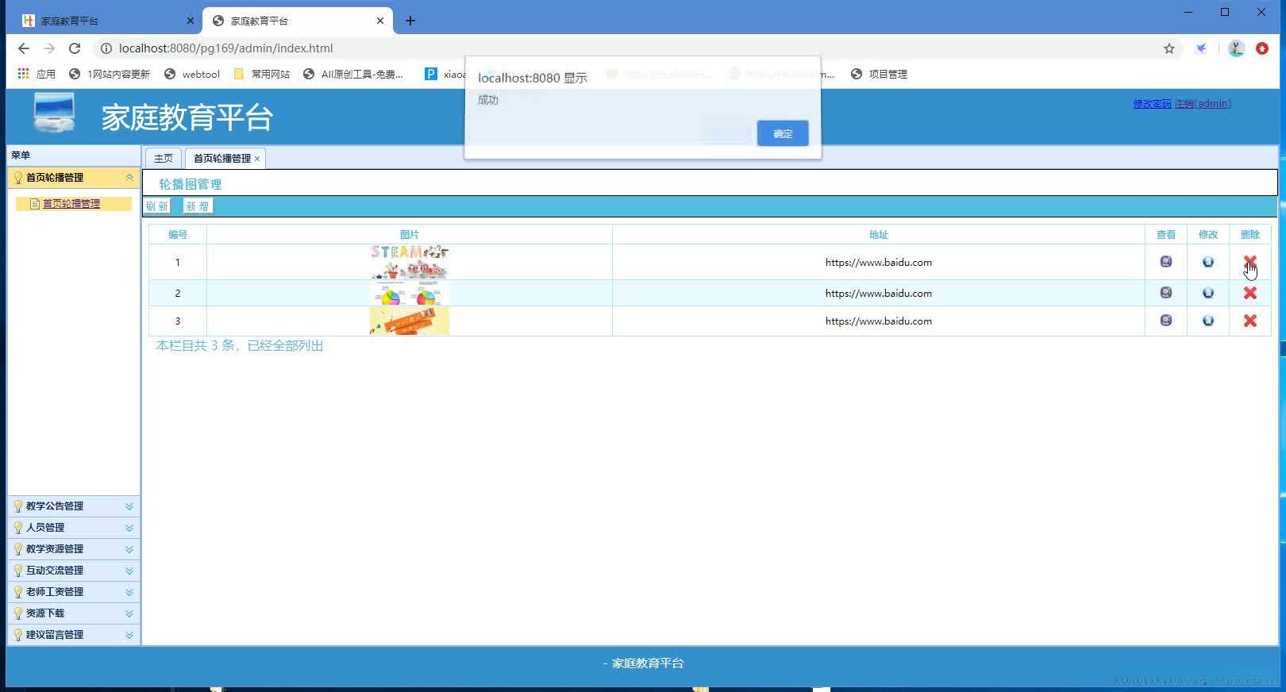The width and height of the screenshot is (1286, 692).
Task: Click the red update notification icon
Action: (x=1262, y=48)
